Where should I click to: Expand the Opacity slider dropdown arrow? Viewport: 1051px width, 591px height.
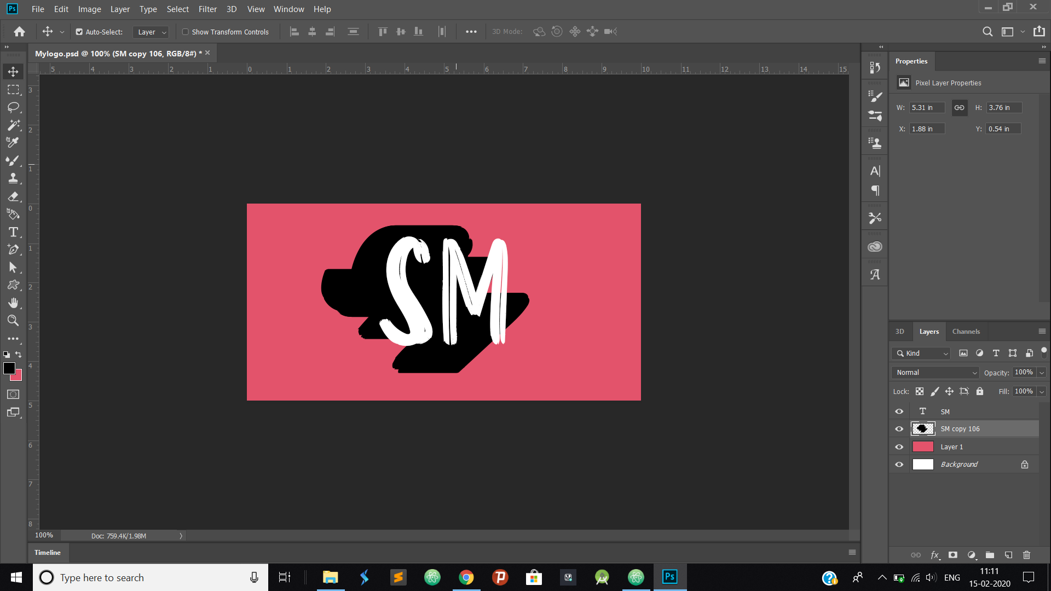point(1042,373)
